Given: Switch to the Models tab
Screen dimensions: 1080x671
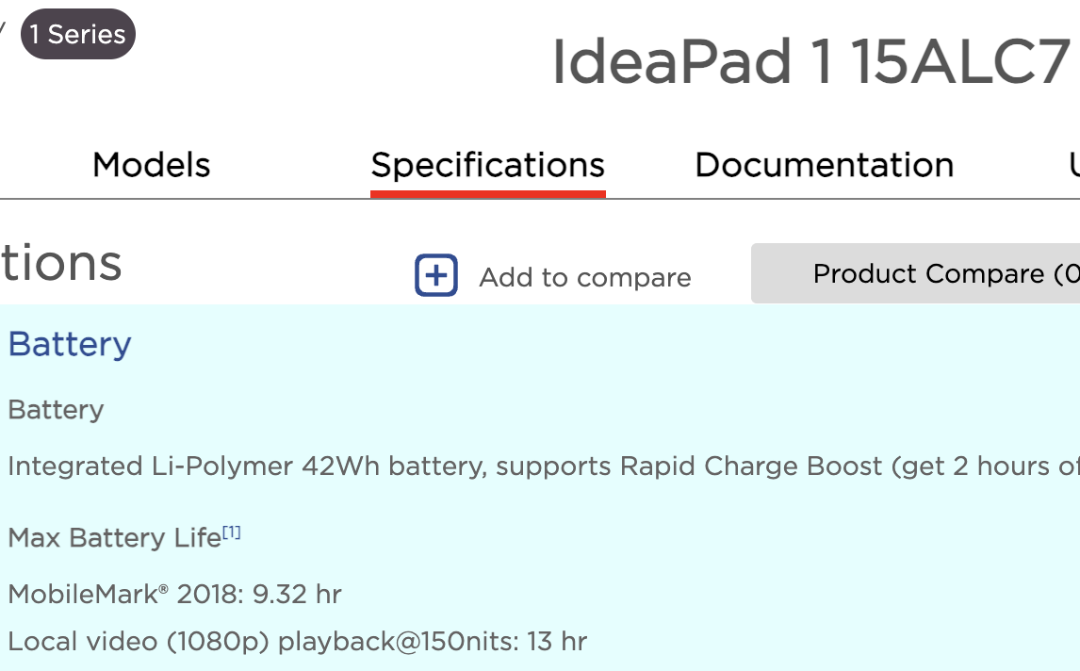Looking at the screenshot, I should pyautogui.click(x=151, y=165).
